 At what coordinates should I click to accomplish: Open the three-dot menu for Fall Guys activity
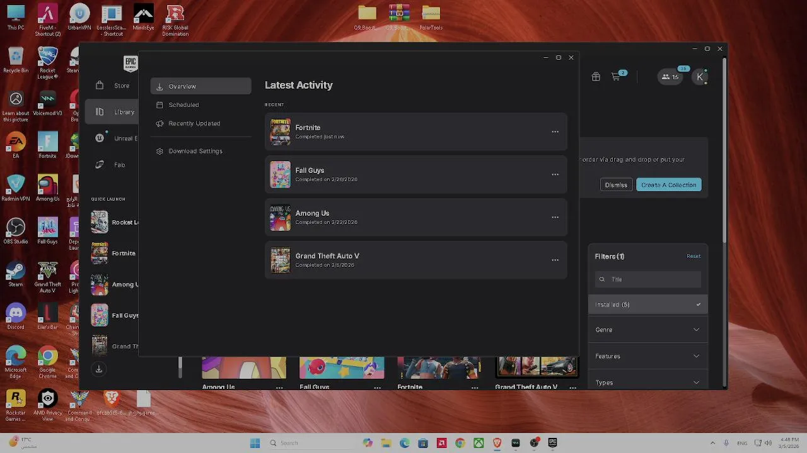pos(555,174)
